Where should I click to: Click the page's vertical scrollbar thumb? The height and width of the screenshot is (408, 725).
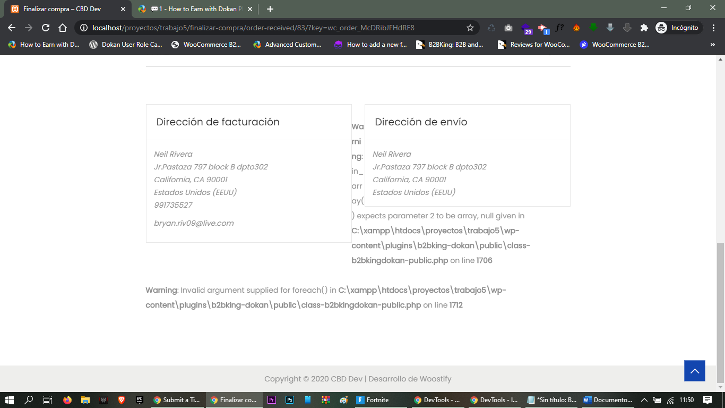(x=720, y=313)
